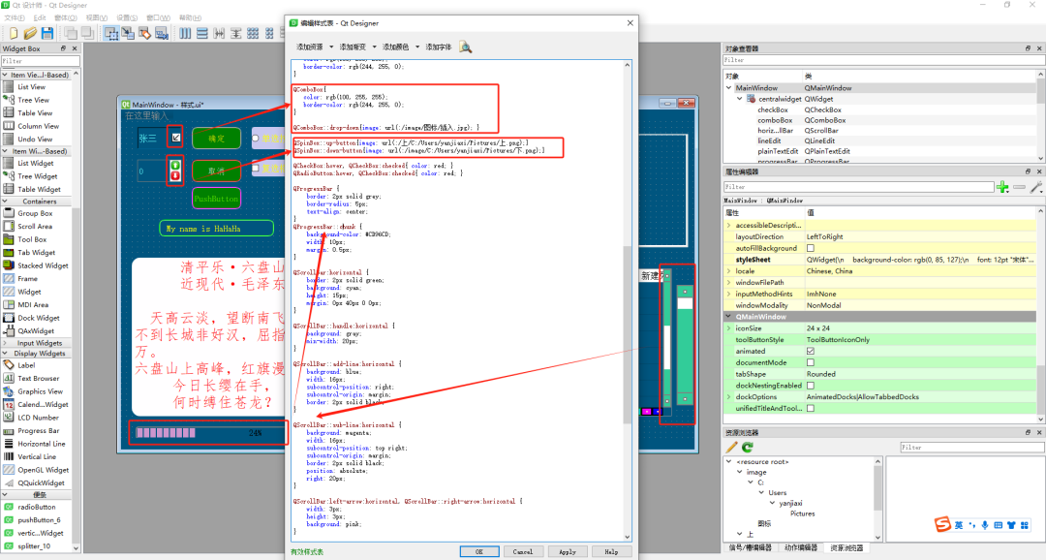Click the 24% progress bar in the form
This screenshot has width=1046, height=560.
pyautogui.click(x=207, y=432)
